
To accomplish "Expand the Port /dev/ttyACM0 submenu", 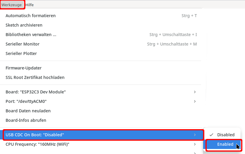I will pyautogui.click(x=26, y=101).
